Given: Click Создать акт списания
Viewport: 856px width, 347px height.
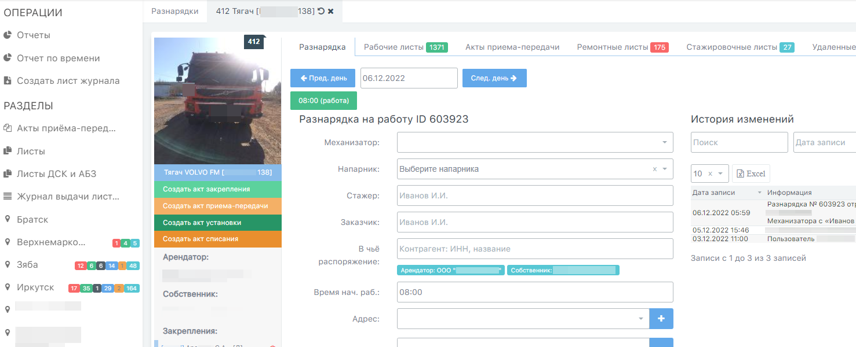Looking at the screenshot, I should [217, 239].
